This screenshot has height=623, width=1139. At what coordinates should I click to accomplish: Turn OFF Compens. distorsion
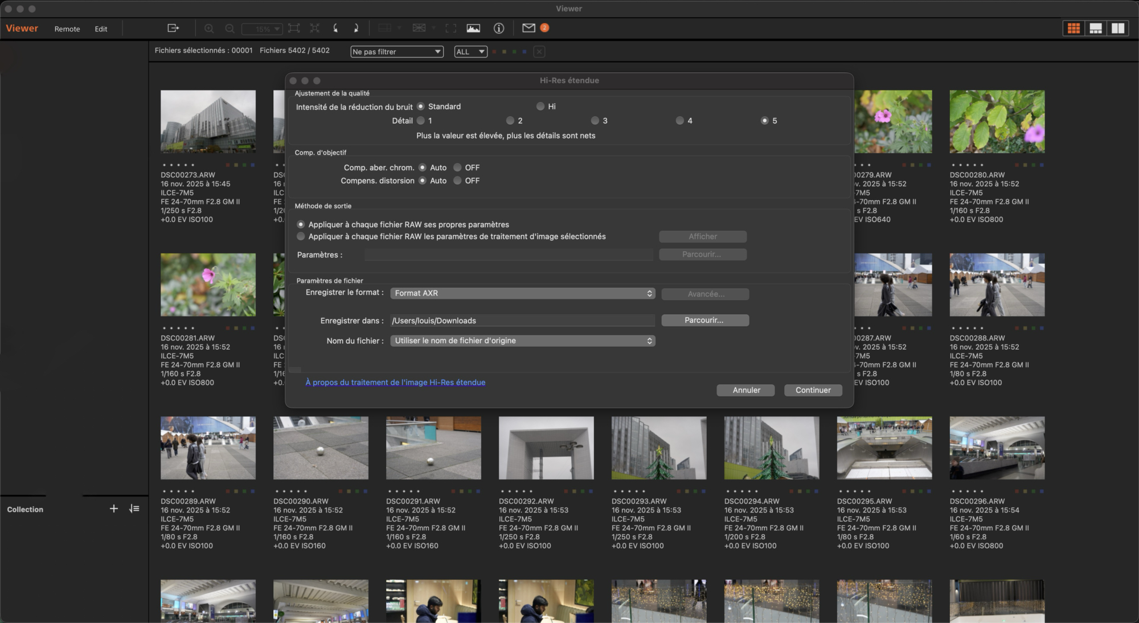click(x=457, y=181)
